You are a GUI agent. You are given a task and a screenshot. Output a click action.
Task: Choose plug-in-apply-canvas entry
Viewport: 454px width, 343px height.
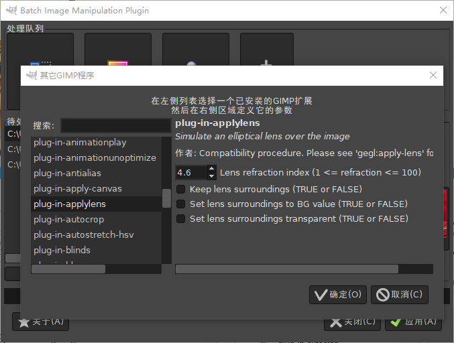pyautogui.click(x=96, y=188)
